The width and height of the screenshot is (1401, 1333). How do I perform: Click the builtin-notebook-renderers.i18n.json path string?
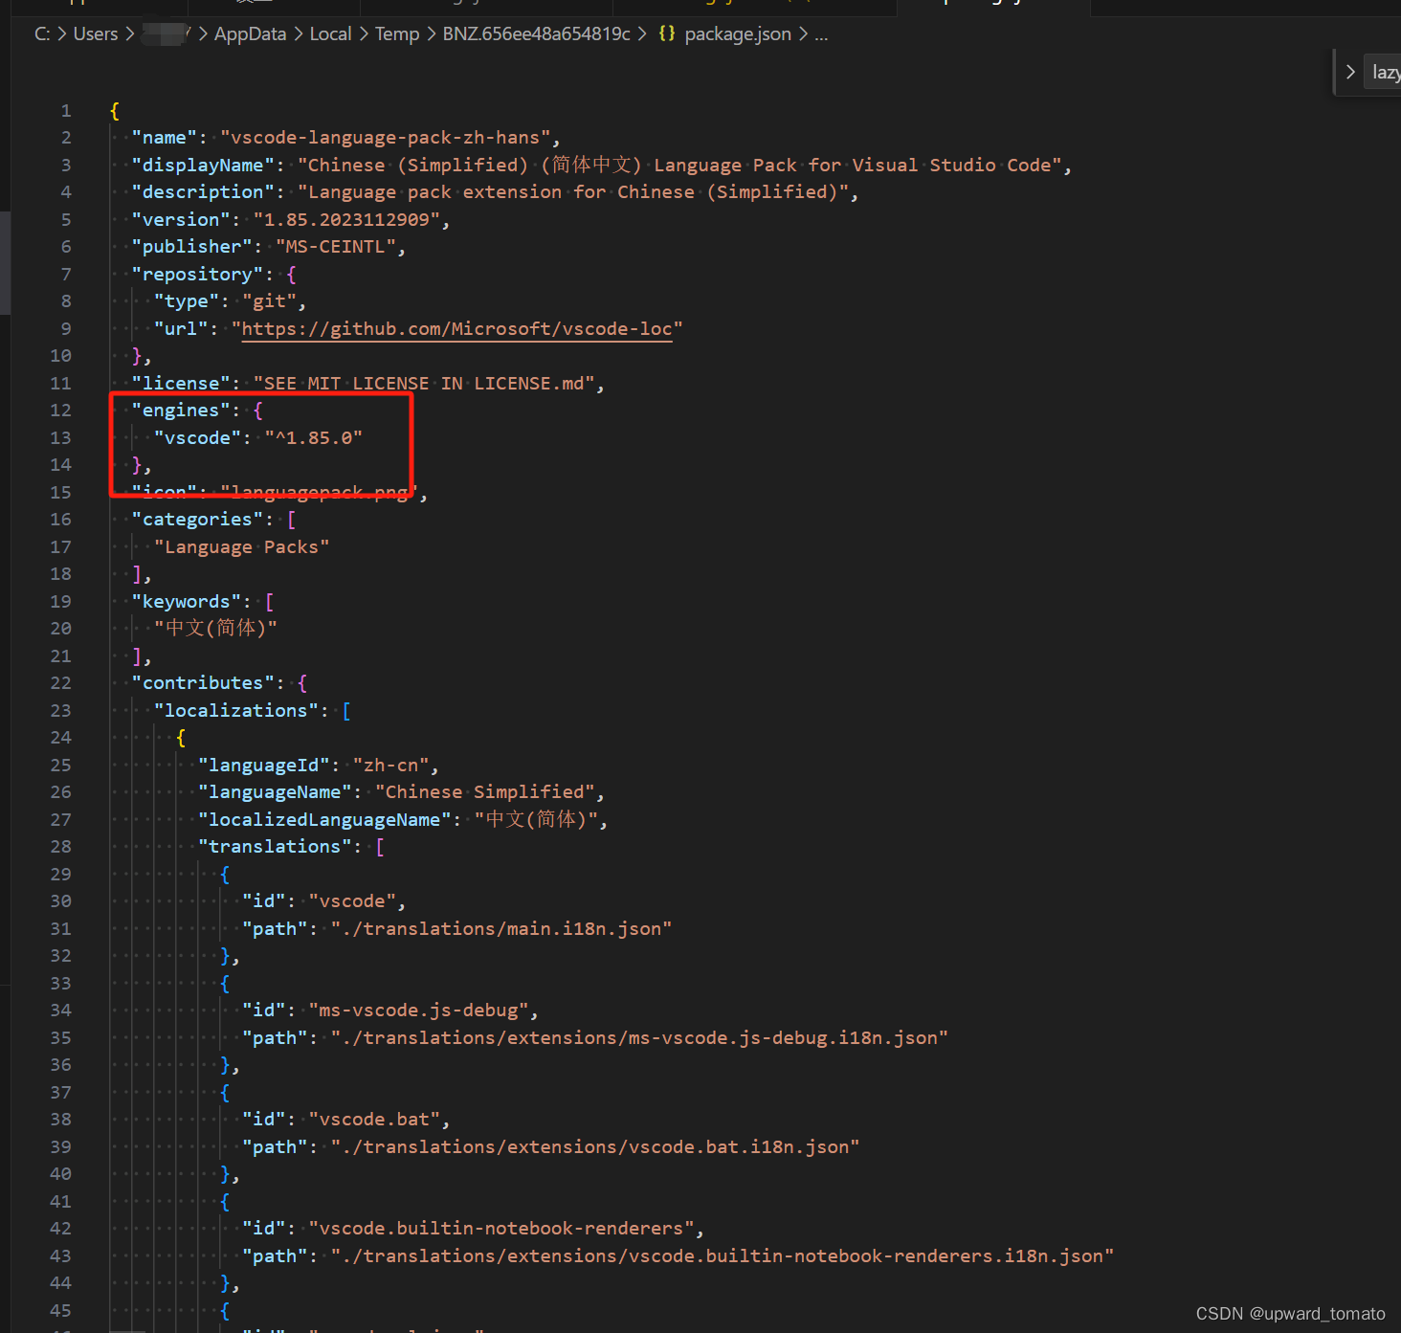[x=723, y=1255]
